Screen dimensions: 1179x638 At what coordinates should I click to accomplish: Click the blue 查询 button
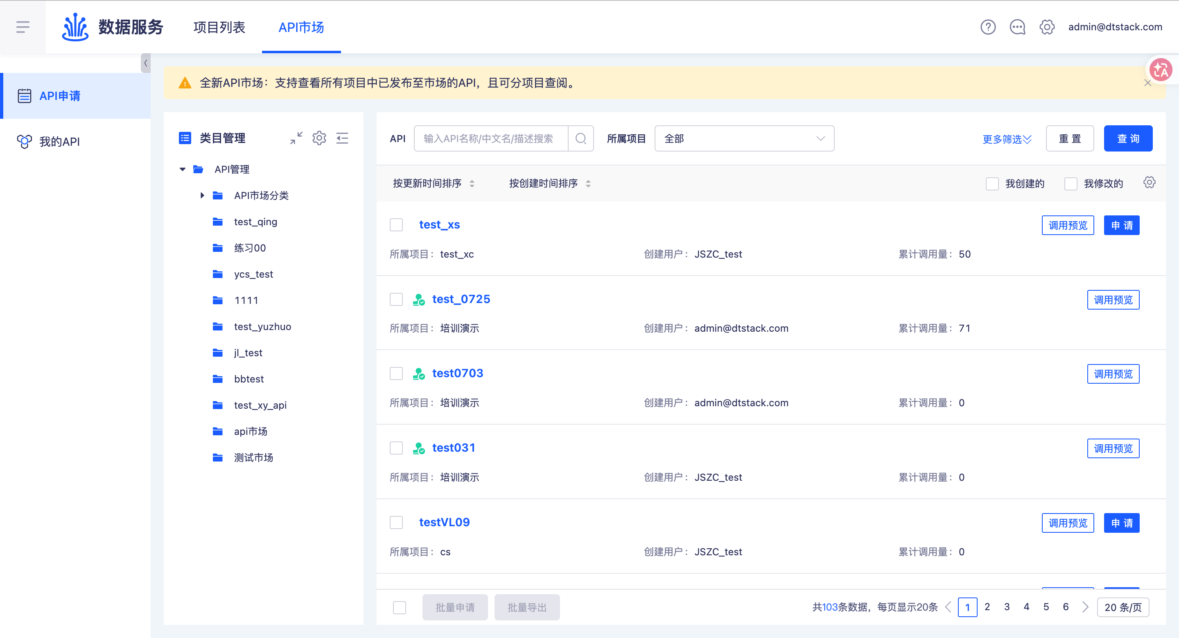1128,138
